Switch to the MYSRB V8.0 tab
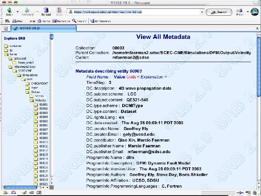 pyautogui.click(x=43, y=28)
